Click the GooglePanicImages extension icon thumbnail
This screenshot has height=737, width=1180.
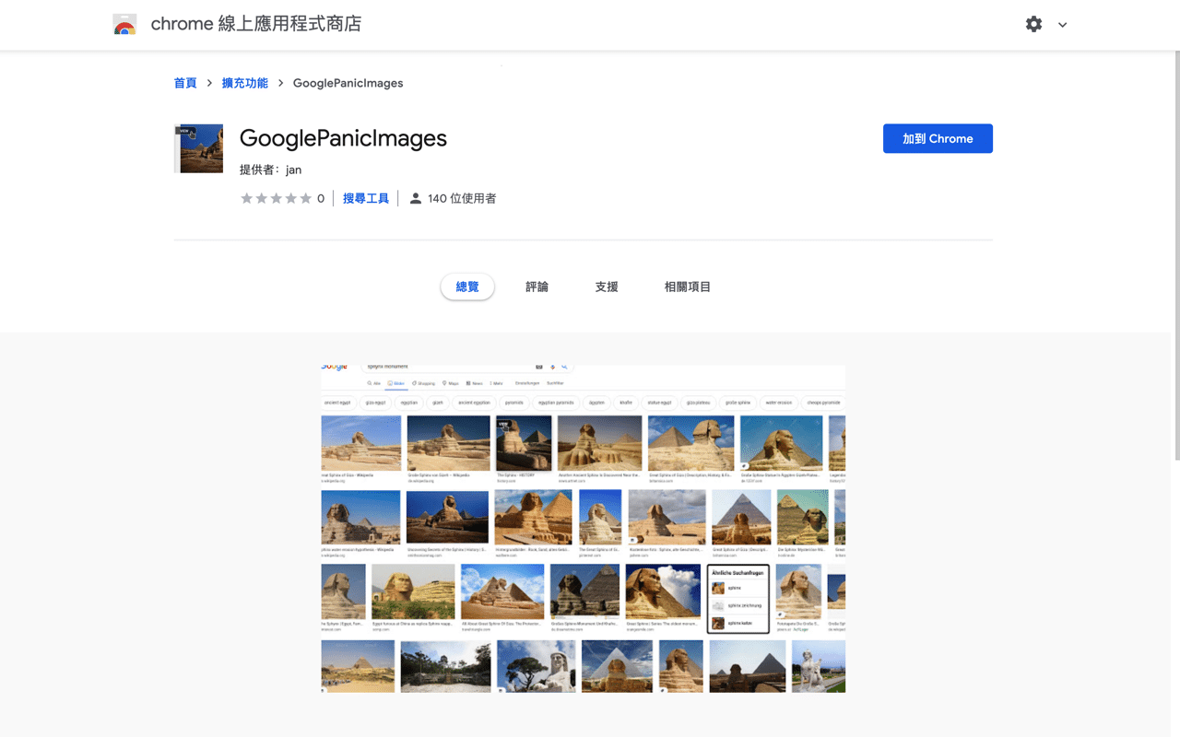(x=198, y=147)
